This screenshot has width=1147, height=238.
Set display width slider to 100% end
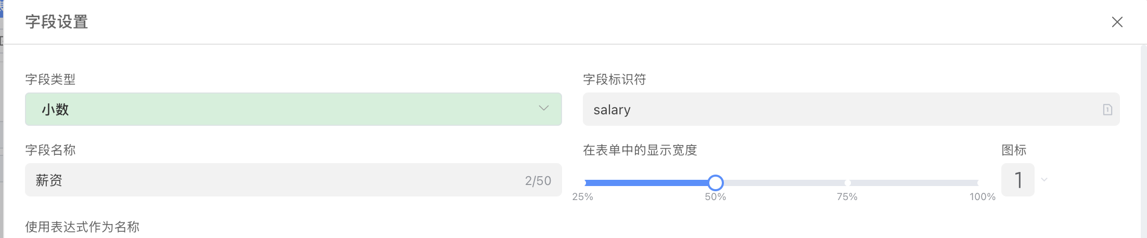coord(978,183)
